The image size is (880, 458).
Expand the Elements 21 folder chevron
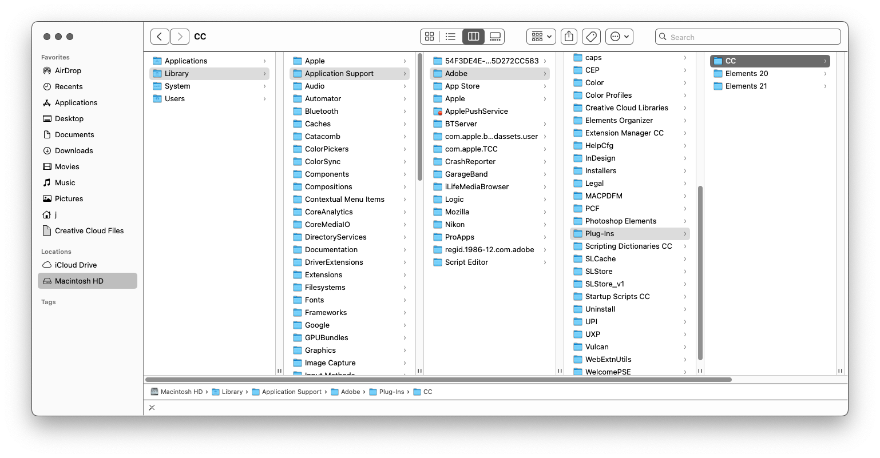pos(825,86)
